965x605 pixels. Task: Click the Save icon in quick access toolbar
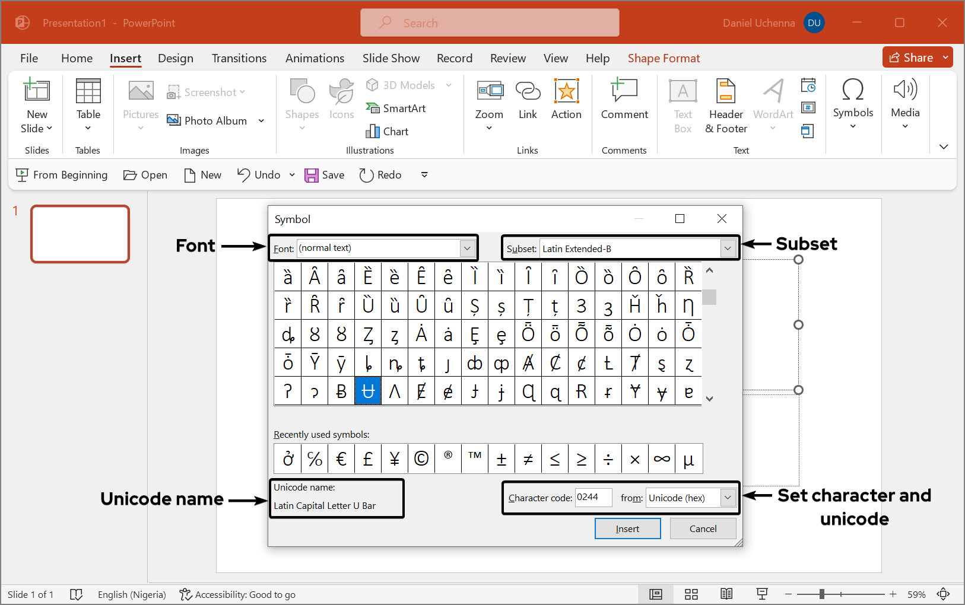[x=312, y=175]
